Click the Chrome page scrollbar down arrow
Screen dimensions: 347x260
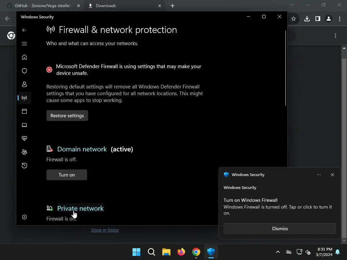[x=344, y=241]
